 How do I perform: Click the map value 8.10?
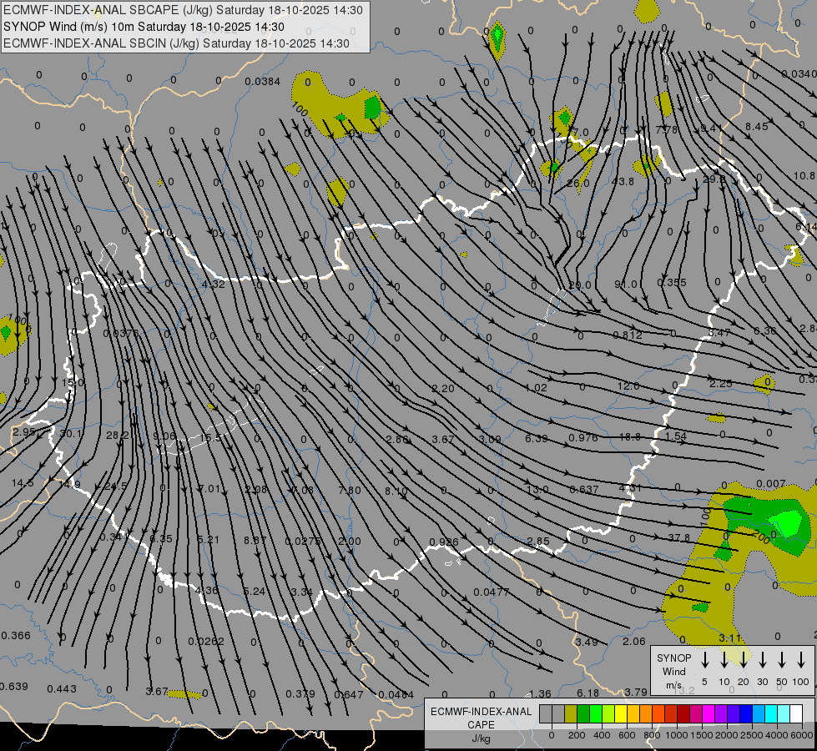click(x=396, y=491)
